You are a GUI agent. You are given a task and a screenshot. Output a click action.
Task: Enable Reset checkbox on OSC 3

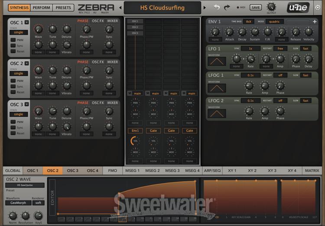coord(13,133)
